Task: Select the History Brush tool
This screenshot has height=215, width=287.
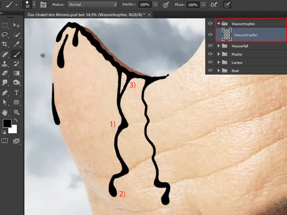Action: coord(17,64)
